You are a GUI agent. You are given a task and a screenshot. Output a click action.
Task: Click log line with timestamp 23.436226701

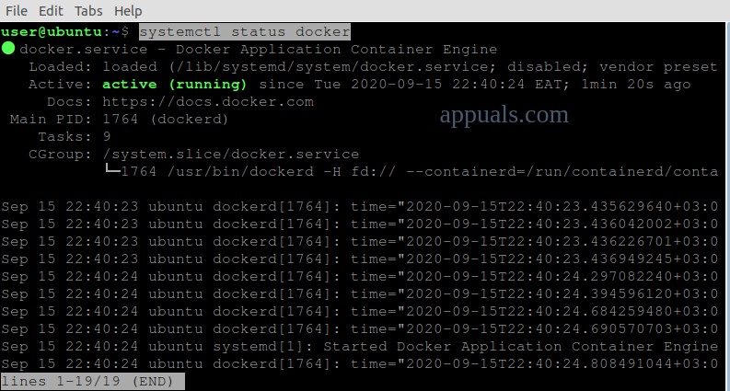359,242
